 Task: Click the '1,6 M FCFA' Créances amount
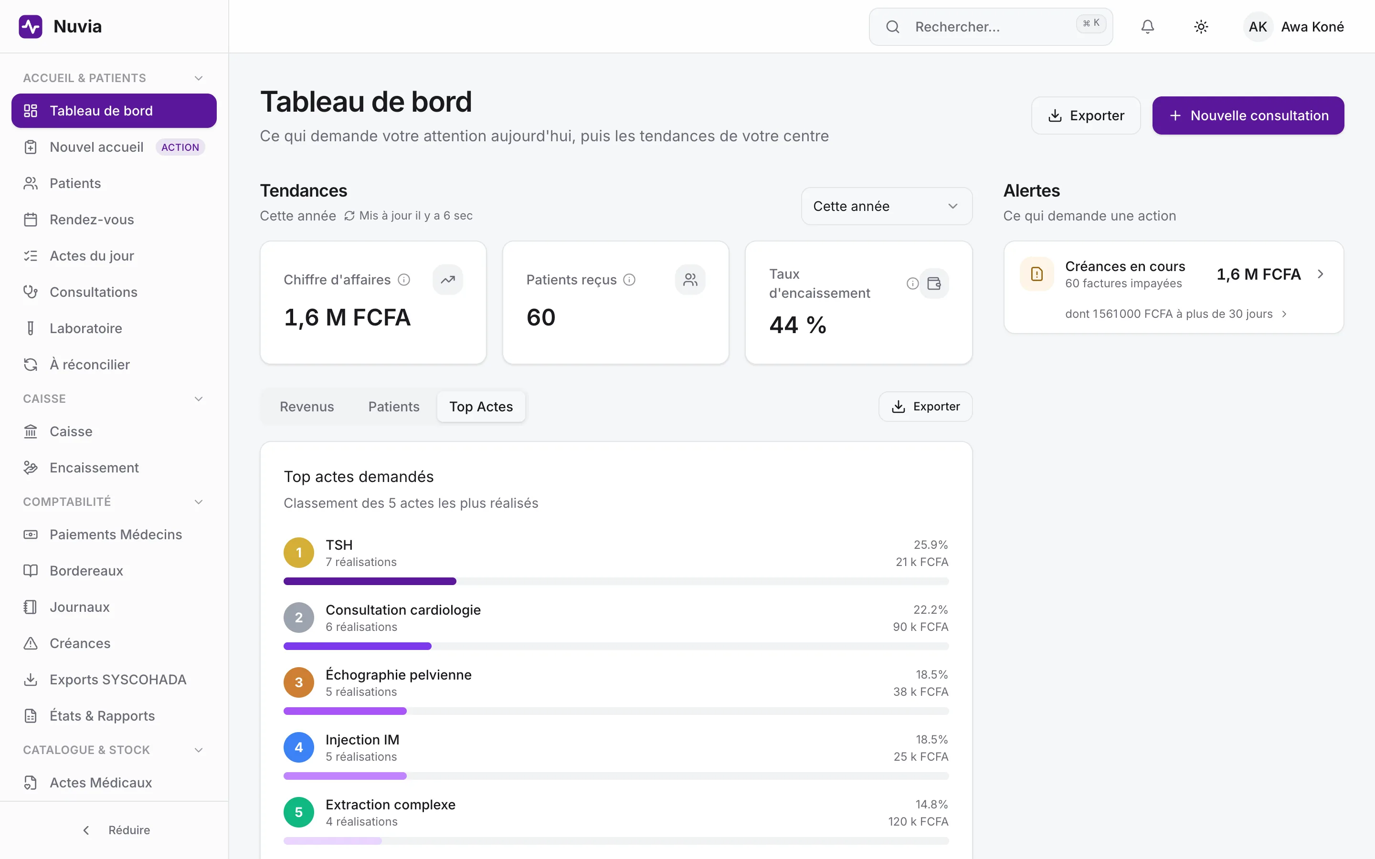[1258, 274]
